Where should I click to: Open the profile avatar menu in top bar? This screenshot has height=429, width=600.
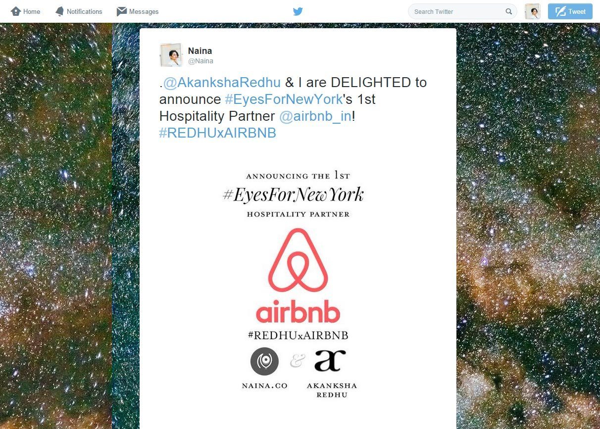[533, 11]
